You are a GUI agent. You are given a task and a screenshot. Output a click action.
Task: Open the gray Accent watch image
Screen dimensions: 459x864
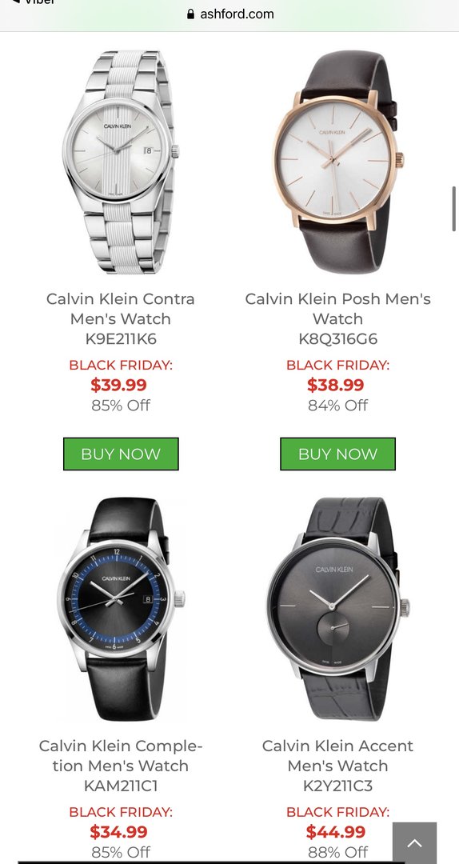tap(338, 609)
